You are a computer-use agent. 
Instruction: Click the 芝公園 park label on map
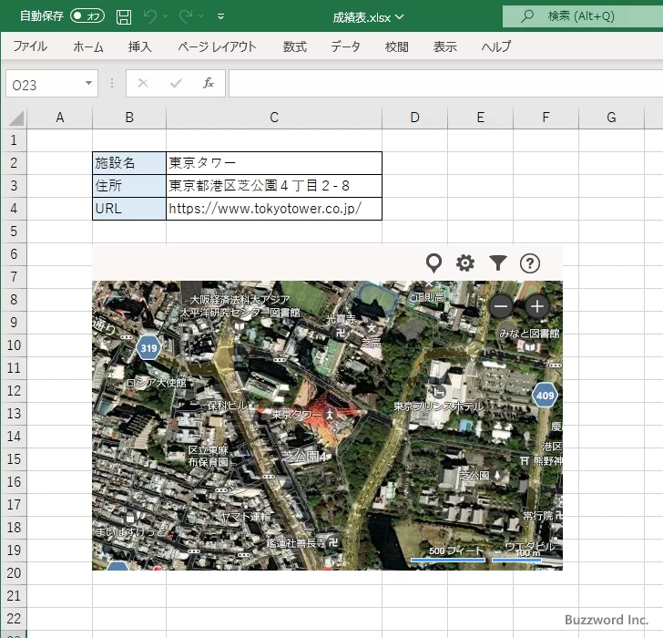474,476
